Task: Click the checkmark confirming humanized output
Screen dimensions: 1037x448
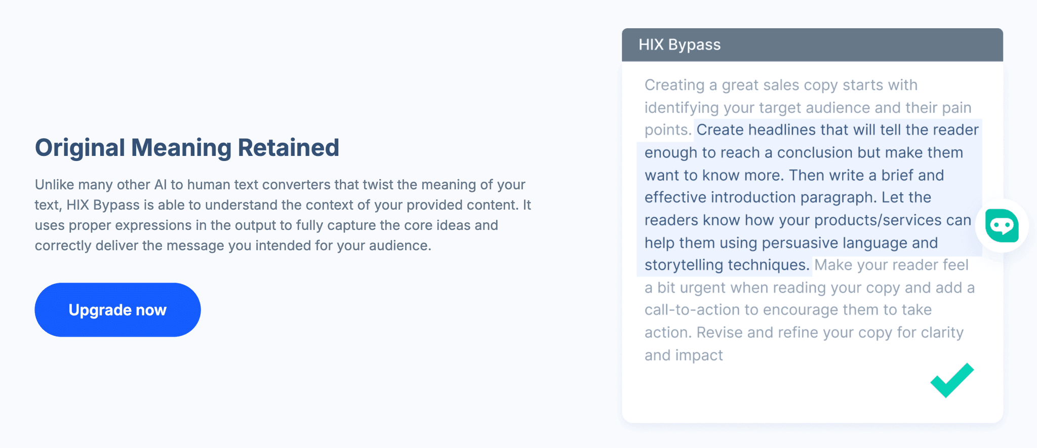Action: (x=951, y=381)
